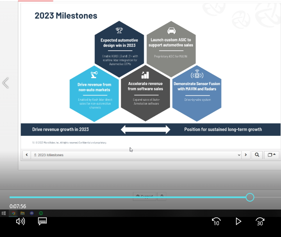This screenshot has height=237, width=281.
Task: Rewind 10 seconds
Action: (x=216, y=222)
